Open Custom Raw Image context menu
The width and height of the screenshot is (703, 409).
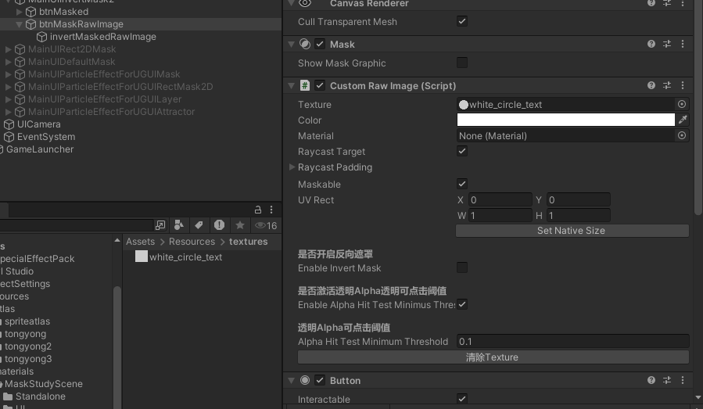point(683,85)
